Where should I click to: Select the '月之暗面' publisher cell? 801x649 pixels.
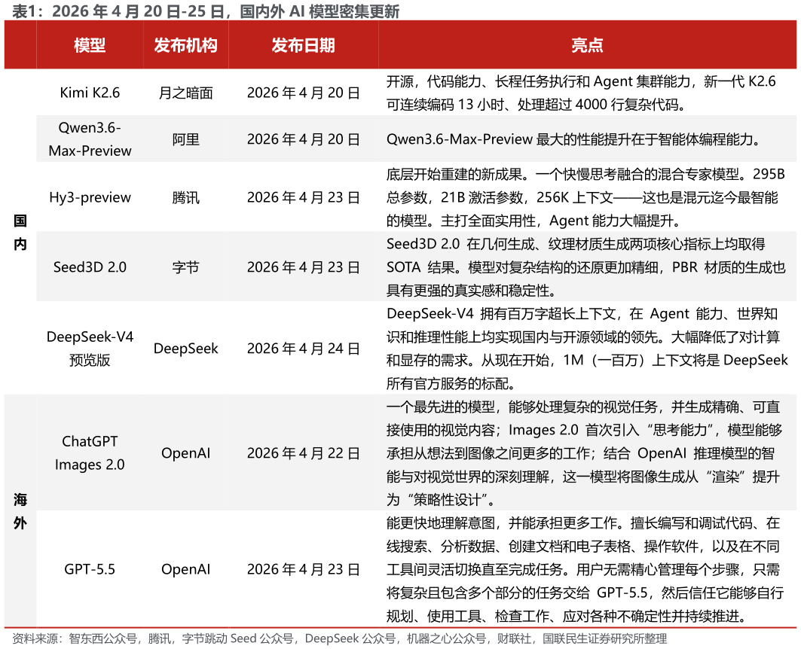click(185, 93)
